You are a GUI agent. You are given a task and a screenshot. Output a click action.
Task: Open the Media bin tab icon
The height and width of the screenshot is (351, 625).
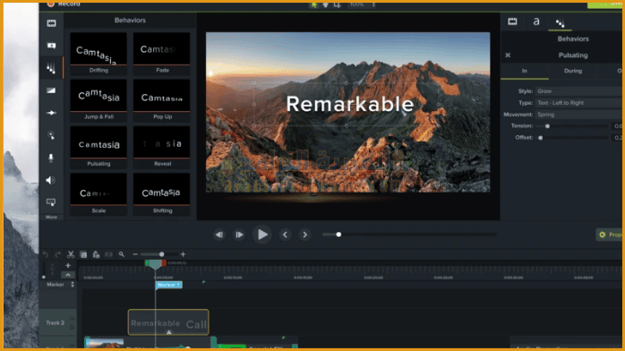[51, 23]
